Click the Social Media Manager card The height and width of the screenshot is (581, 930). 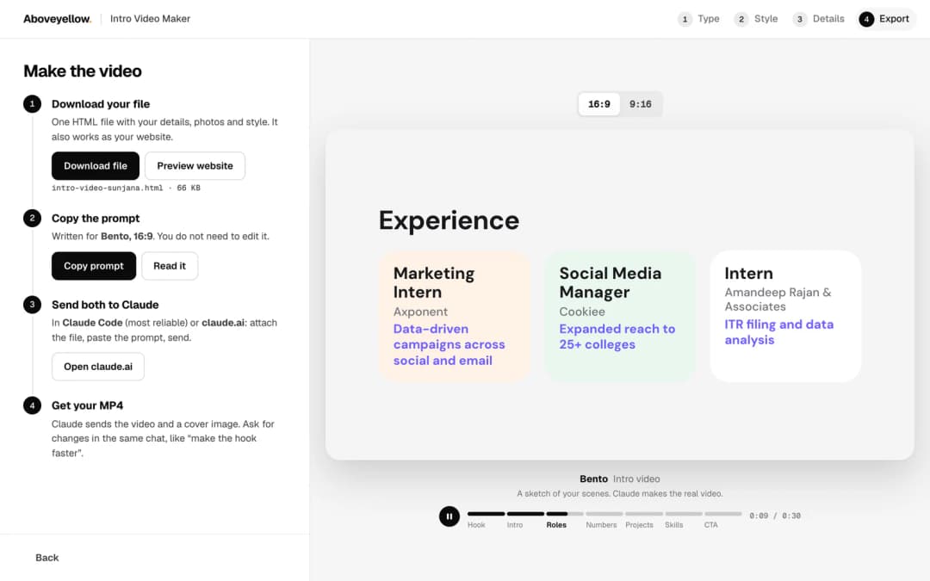tap(620, 317)
